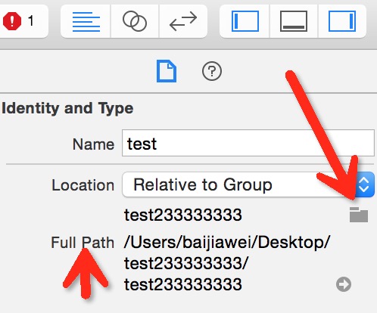
Task: Click the error count number 1
Action: [x=31, y=20]
